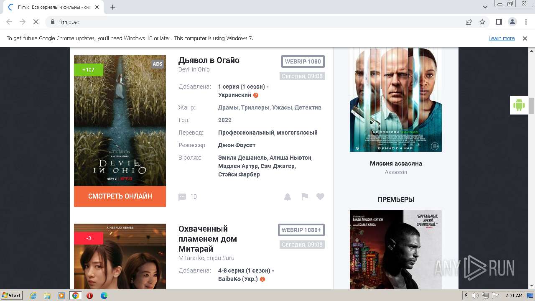Show hidden system tray icons
The height and width of the screenshot is (301, 535).
(x=466, y=296)
